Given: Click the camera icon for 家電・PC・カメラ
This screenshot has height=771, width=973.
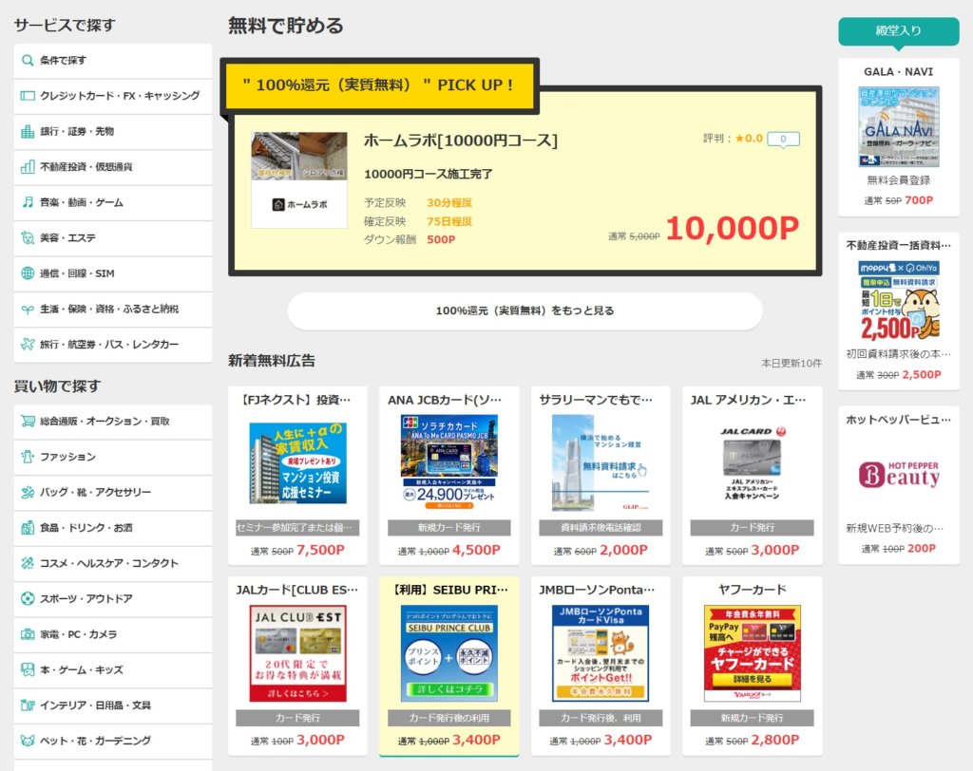Looking at the screenshot, I should click(x=28, y=634).
